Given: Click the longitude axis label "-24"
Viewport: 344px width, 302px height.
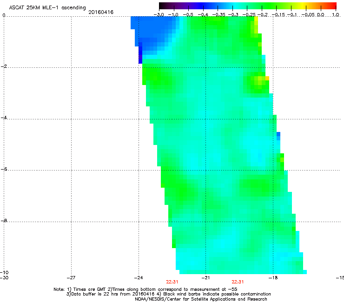Looking at the screenshot, I should point(139,278).
